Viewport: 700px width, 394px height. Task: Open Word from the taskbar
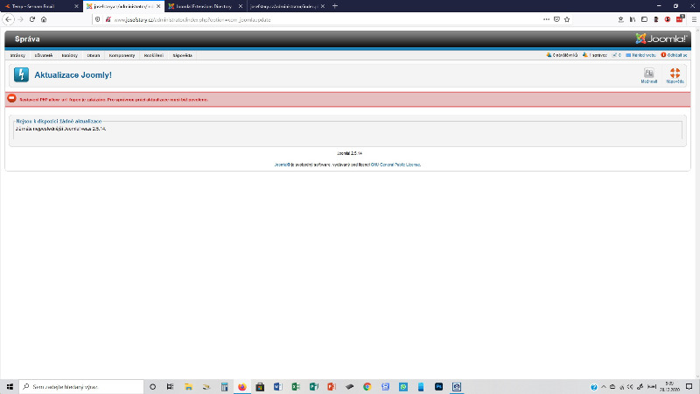point(277,386)
